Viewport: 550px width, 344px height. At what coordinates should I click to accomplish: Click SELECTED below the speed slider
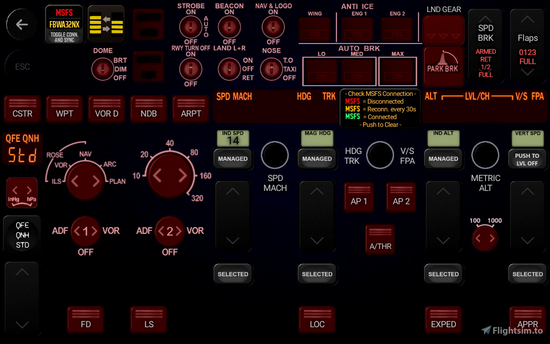[233, 274]
